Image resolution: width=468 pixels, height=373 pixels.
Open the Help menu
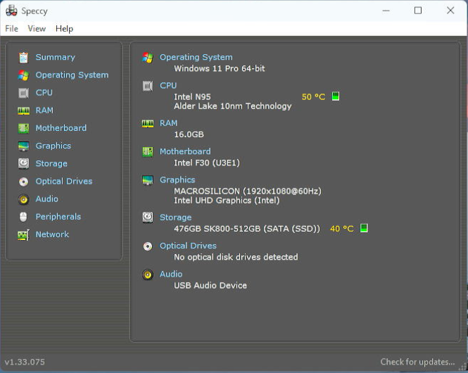pyautogui.click(x=64, y=29)
